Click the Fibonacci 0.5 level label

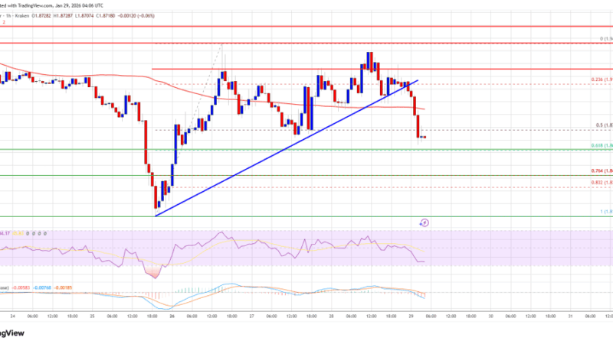coord(602,127)
